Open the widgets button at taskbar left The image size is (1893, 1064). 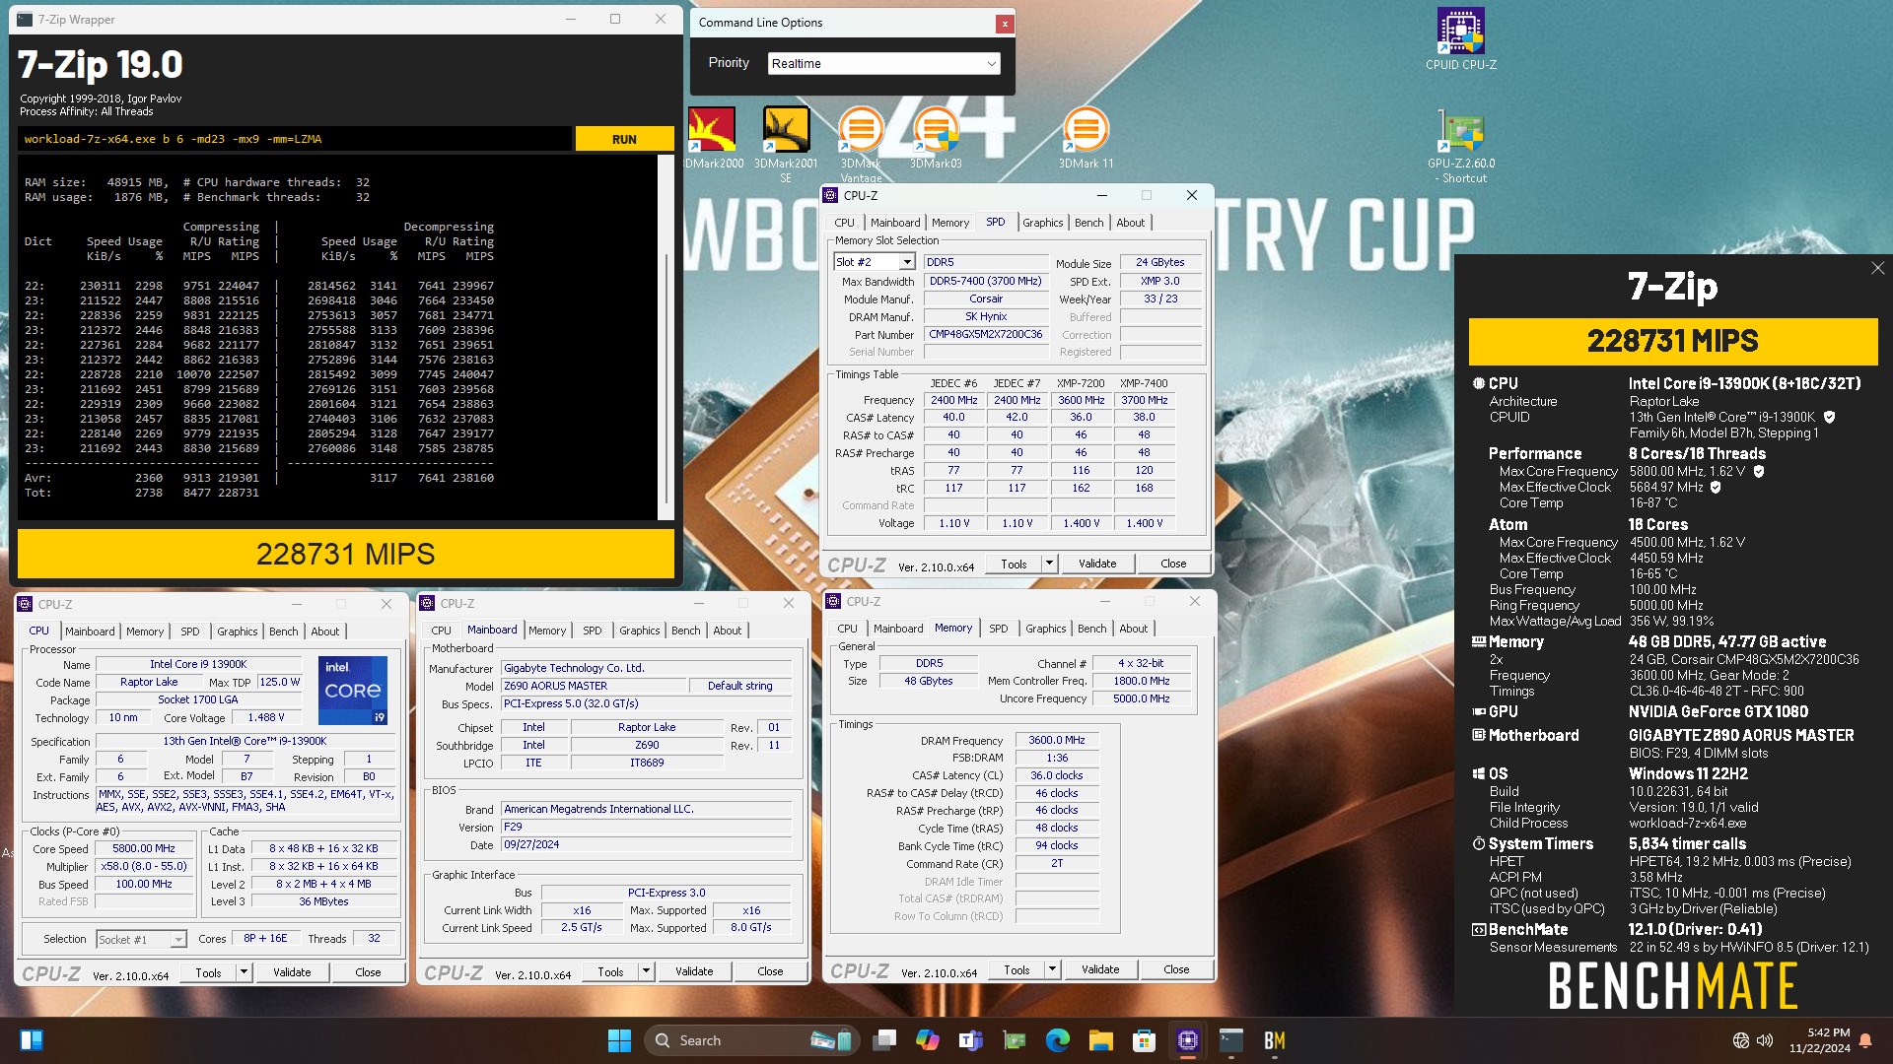pos(32,1040)
